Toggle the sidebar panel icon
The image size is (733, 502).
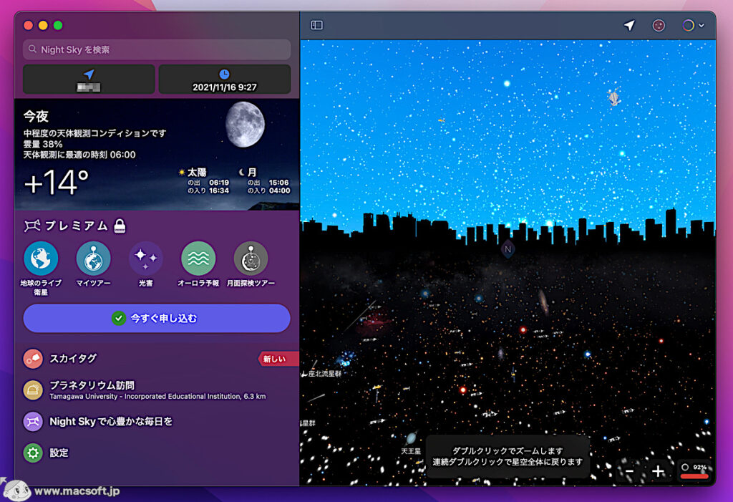point(316,25)
